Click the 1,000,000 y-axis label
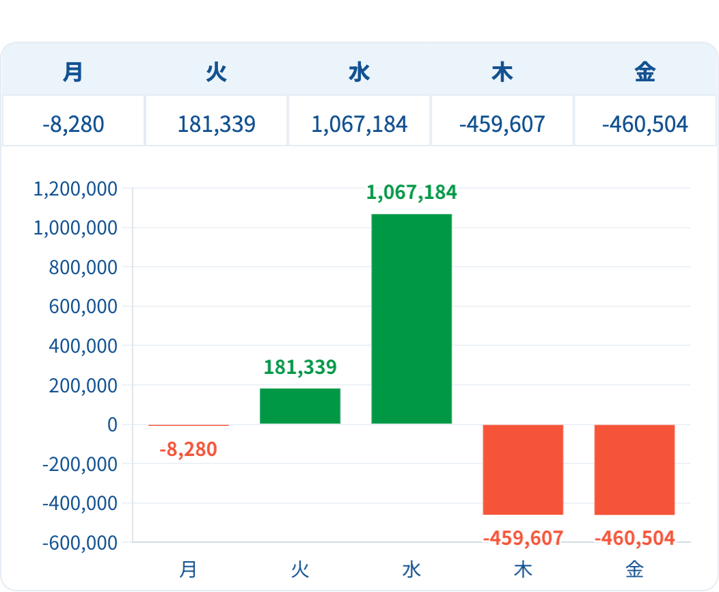719x592 pixels. (x=75, y=228)
